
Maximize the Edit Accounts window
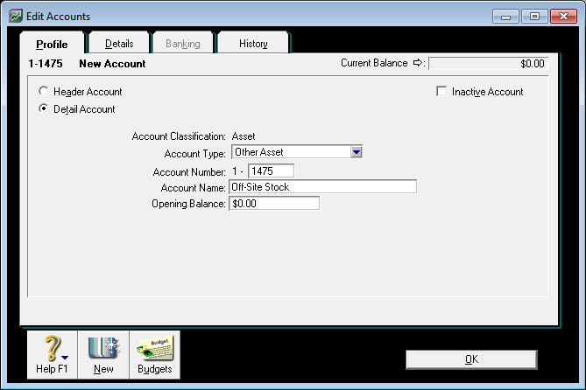click(x=534, y=16)
